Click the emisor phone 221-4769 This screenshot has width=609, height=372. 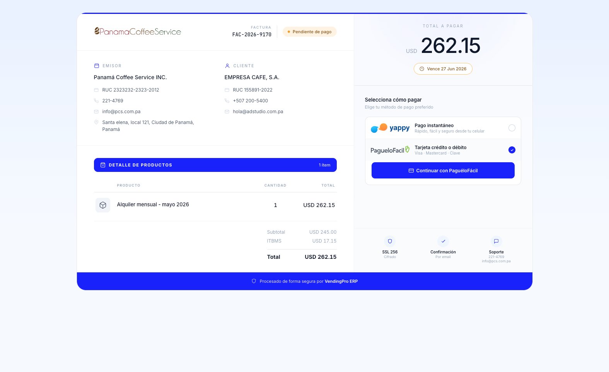coord(113,101)
